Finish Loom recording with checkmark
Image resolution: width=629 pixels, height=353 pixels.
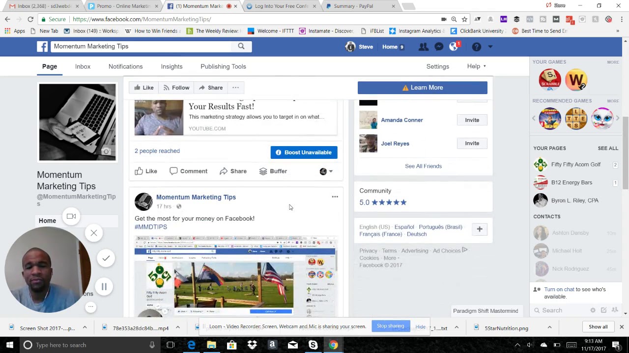coord(106,258)
